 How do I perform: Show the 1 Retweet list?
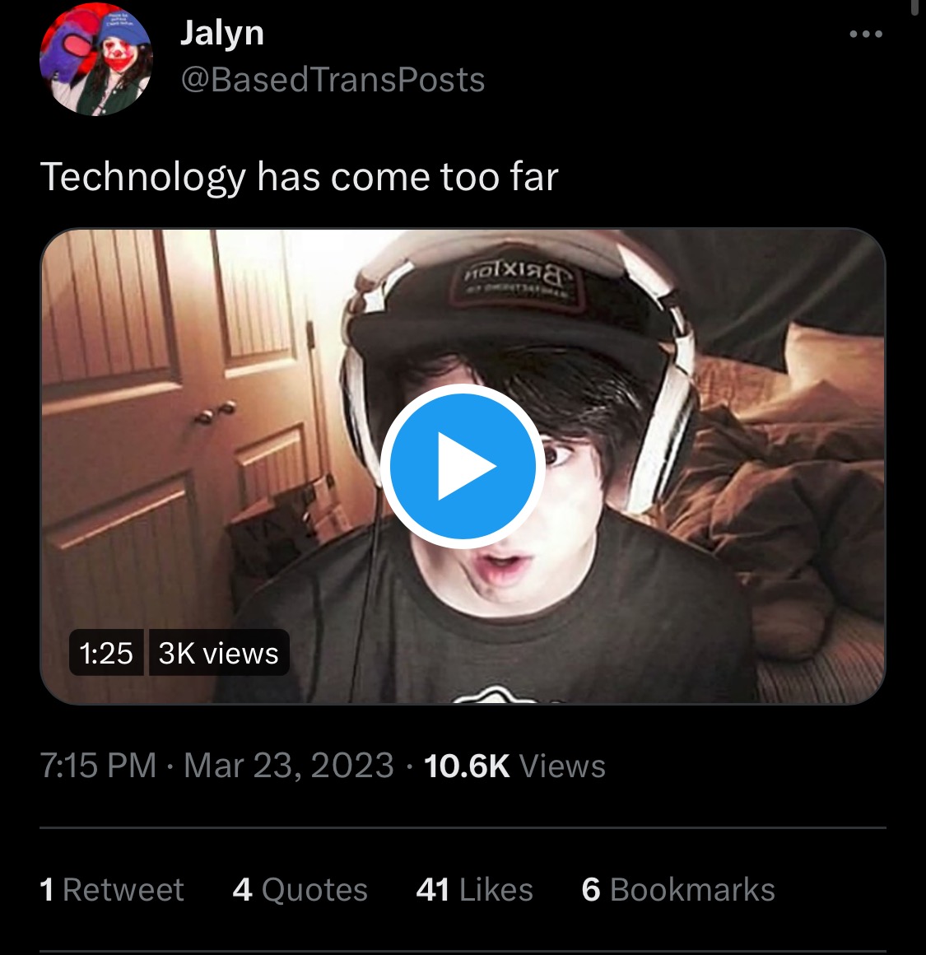(x=111, y=889)
